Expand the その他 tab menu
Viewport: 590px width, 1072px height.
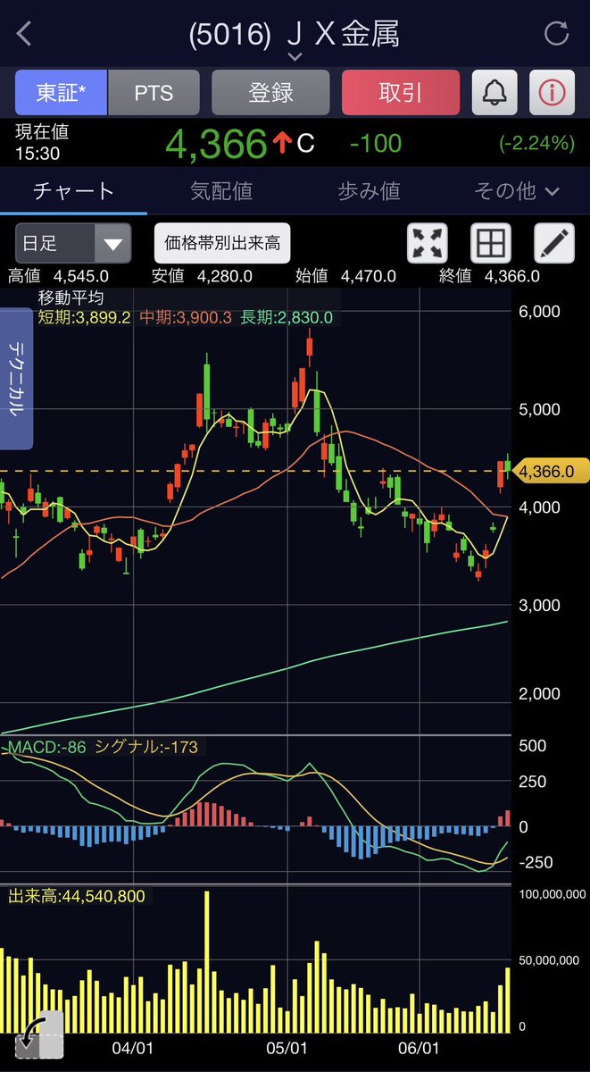coord(517,190)
